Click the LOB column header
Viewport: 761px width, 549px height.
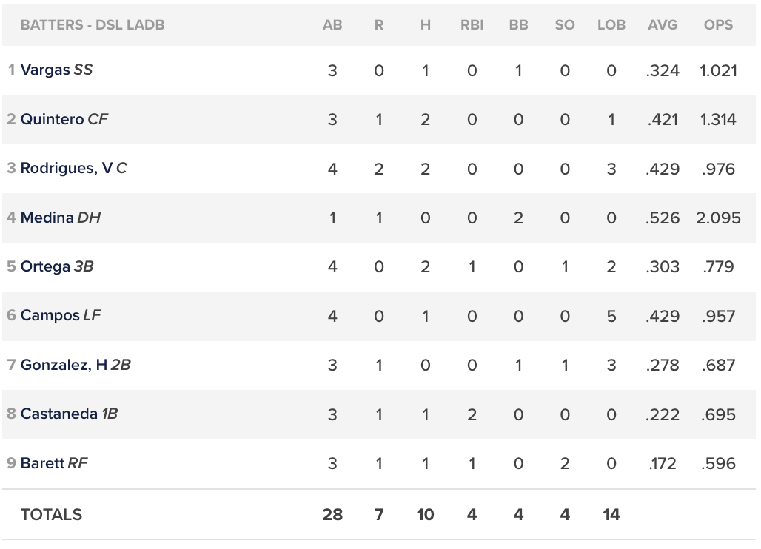(611, 25)
